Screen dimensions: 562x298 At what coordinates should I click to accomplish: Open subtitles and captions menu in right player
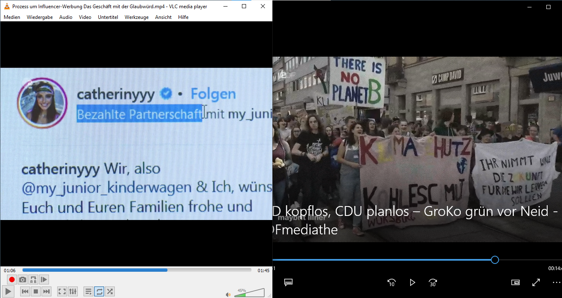(288, 282)
